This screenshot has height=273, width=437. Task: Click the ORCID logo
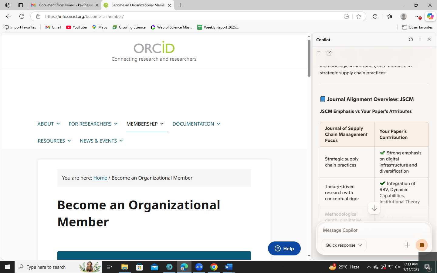click(x=154, y=47)
